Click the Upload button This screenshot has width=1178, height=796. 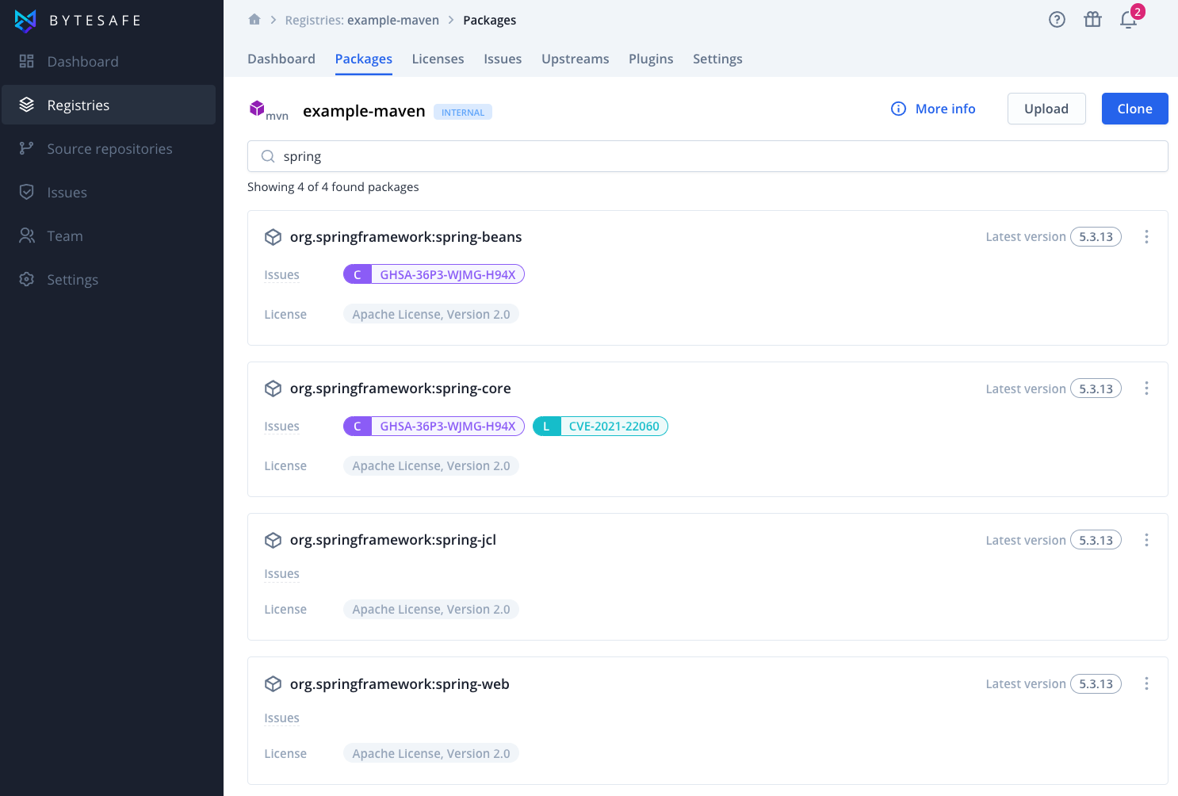(1046, 109)
